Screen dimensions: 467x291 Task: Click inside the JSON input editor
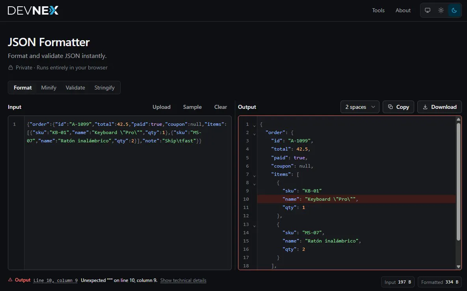tap(120, 193)
